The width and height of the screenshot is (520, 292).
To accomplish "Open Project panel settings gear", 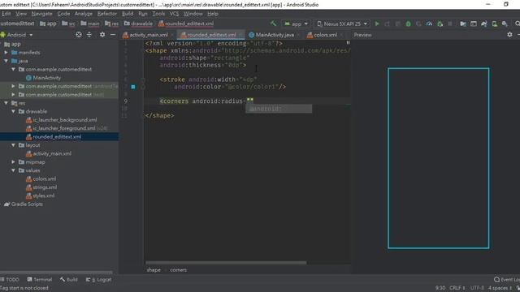I will 102,34.
